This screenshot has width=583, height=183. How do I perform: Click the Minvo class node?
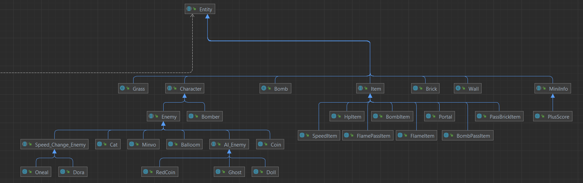[x=143, y=144]
